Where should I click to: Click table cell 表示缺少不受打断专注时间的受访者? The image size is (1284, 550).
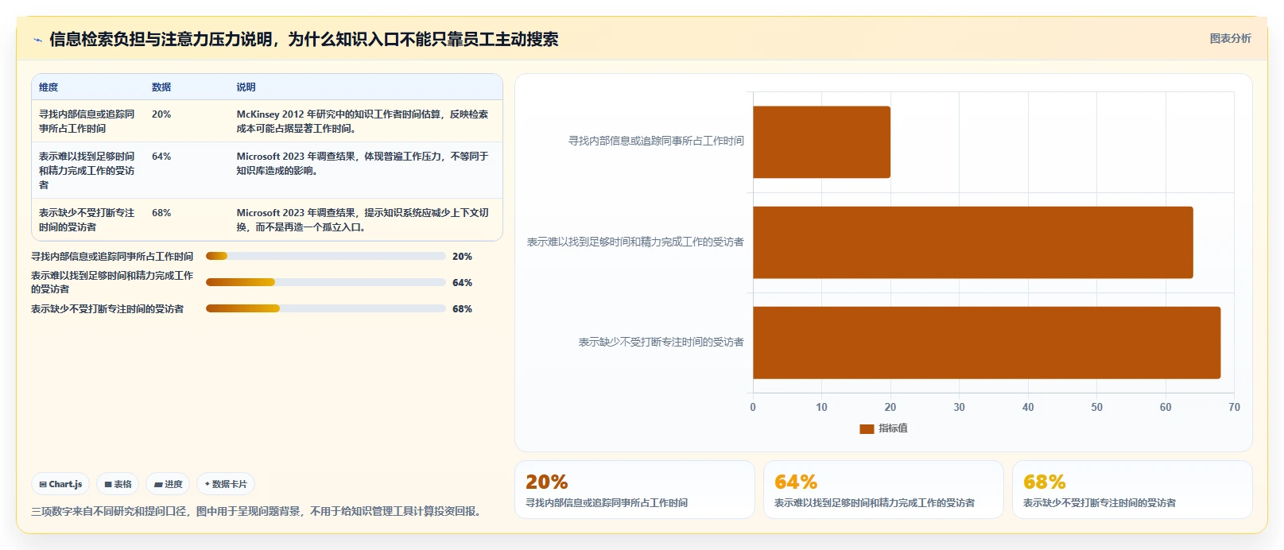click(x=87, y=220)
